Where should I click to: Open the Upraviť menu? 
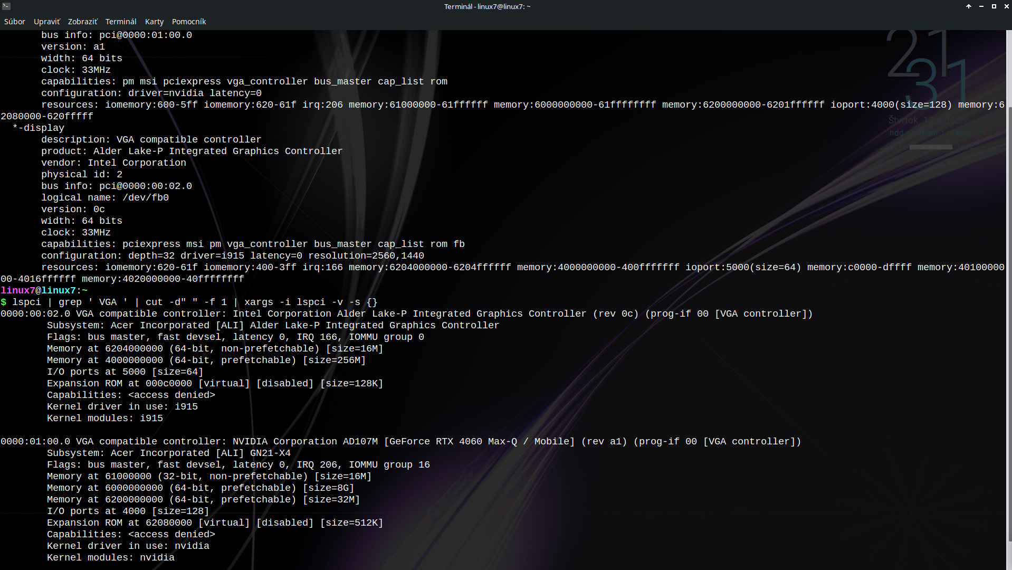(46, 22)
